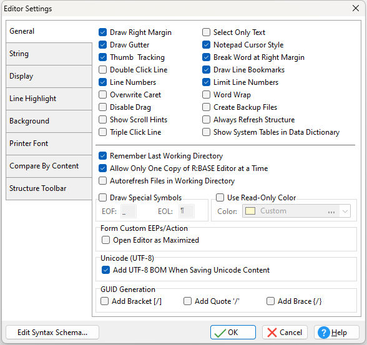Enable the Word Wrap checkbox
The height and width of the screenshot is (345, 367).
point(206,95)
